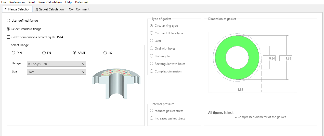Open the Flange B 16.5 psi 150 dropdown

[56, 64]
